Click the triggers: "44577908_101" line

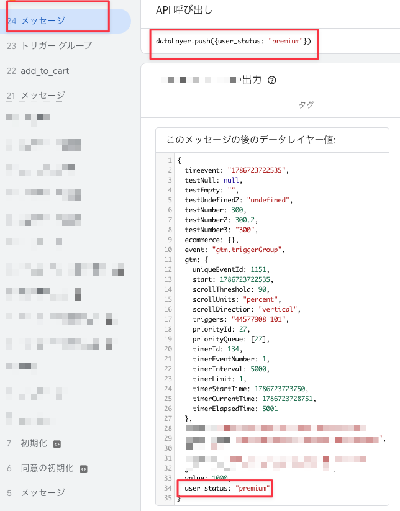240,319
